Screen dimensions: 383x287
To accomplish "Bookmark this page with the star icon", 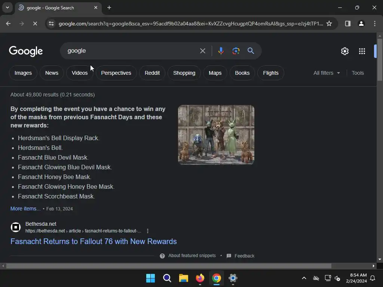I will tap(329, 24).
